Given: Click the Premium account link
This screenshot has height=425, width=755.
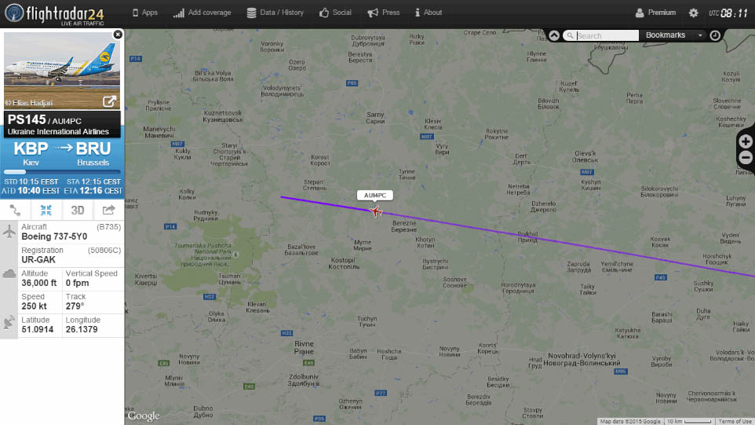Looking at the screenshot, I should 655,13.
